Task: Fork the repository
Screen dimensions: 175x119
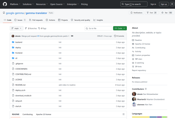Action: (x=152, y=13)
